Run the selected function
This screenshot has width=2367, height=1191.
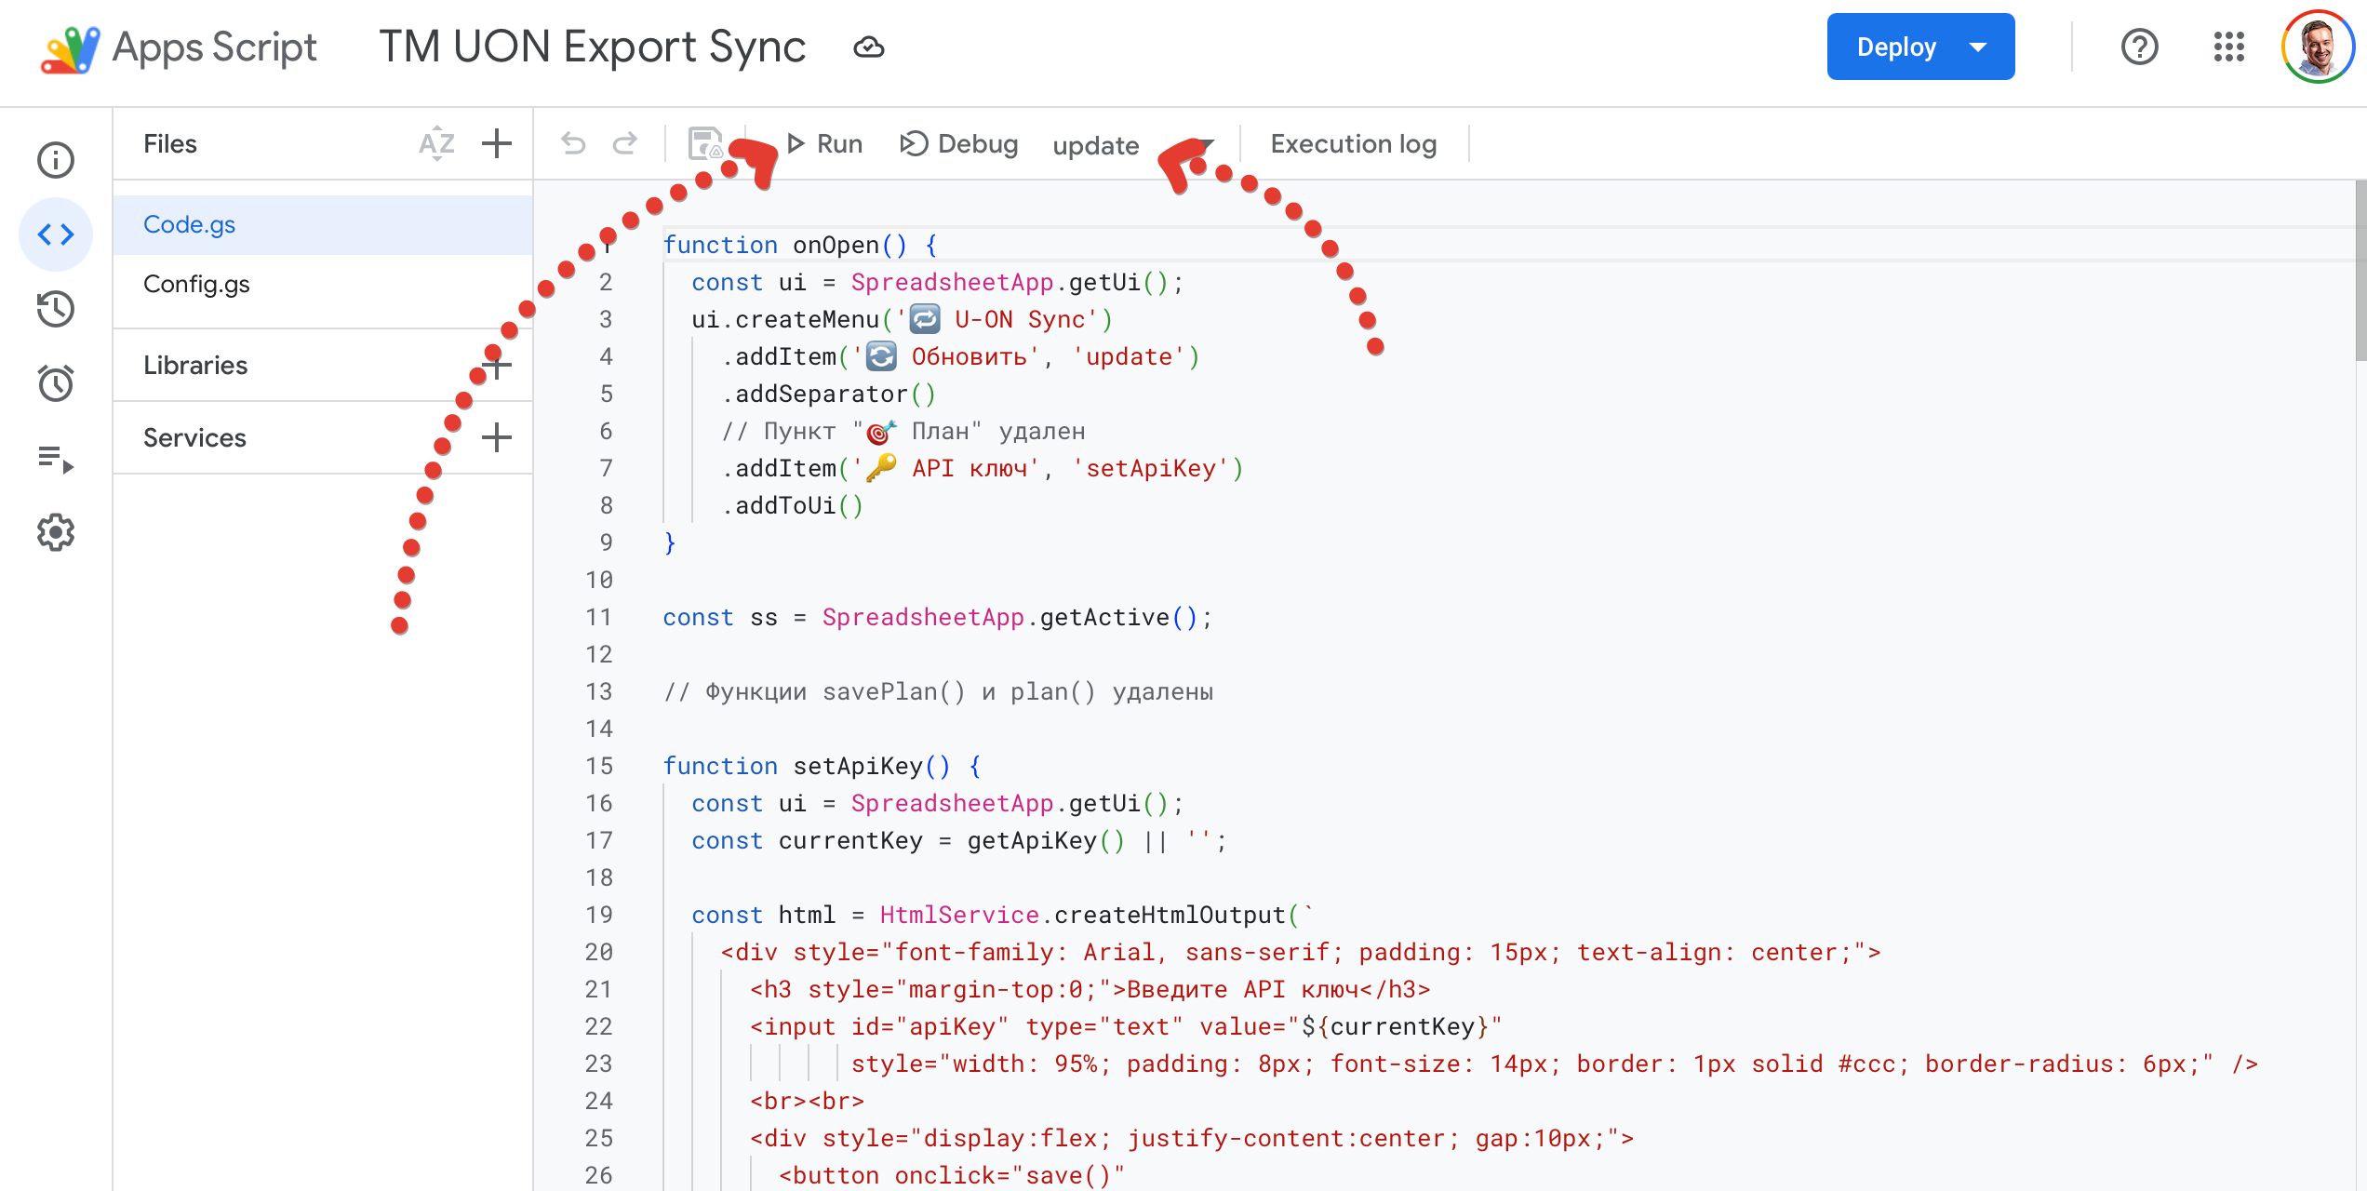point(824,144)
